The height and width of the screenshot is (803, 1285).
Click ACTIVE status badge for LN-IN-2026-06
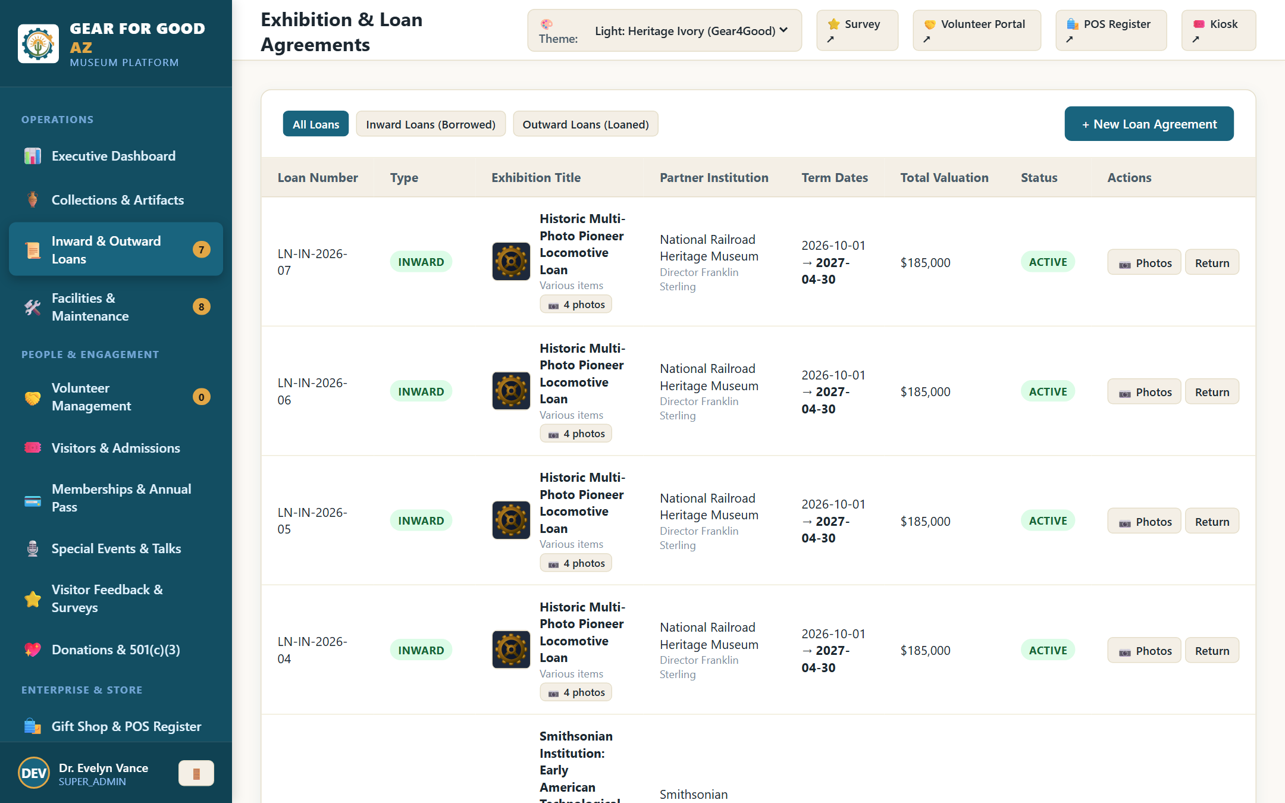[1048, 391]
